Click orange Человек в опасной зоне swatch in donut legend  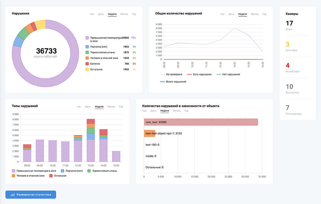(x=87, y=58)
